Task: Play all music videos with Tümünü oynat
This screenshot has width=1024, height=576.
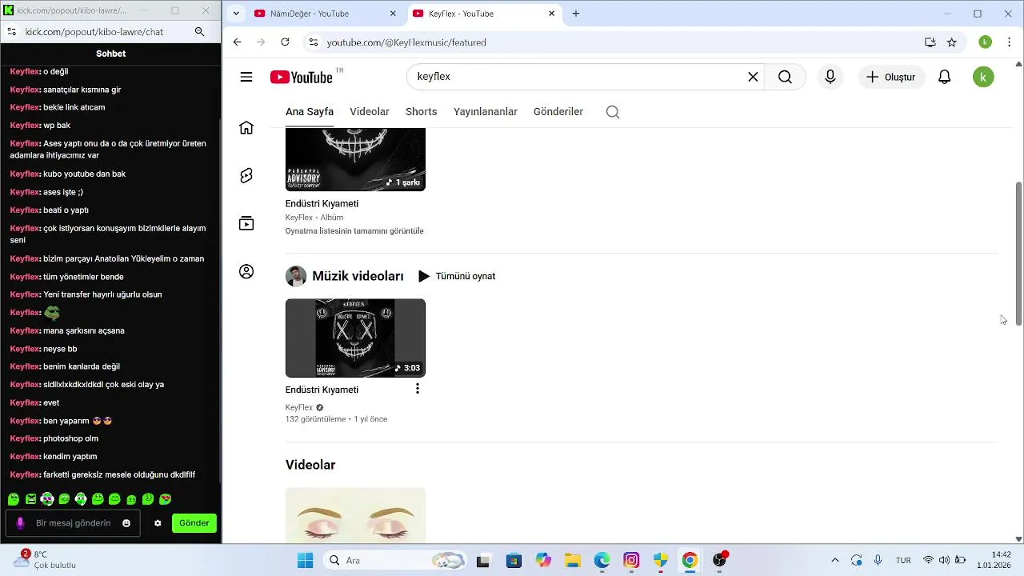Action: point(457,276)
